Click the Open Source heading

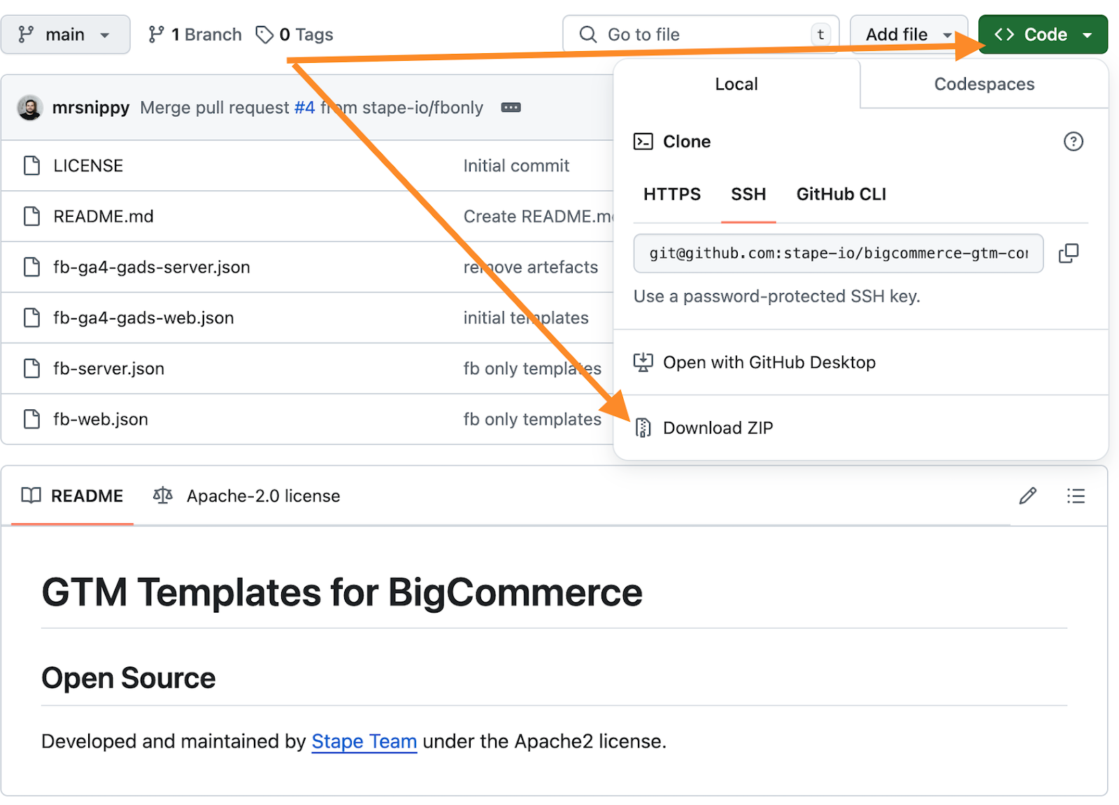(129, 678)
